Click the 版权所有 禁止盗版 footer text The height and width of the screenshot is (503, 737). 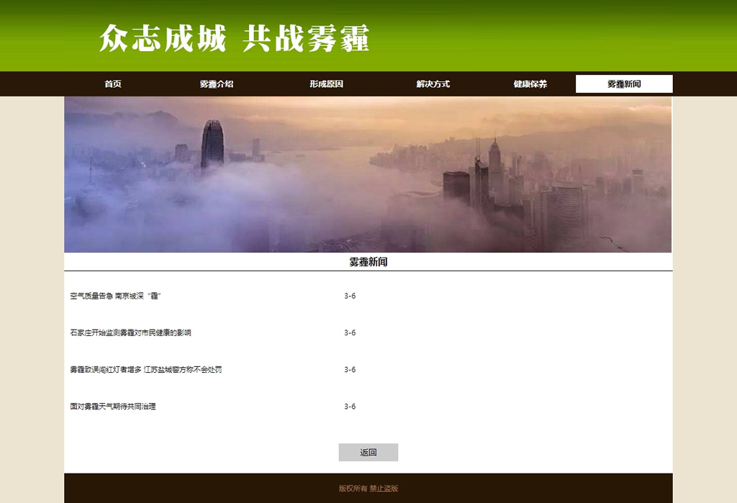click(x=368, y=489)
